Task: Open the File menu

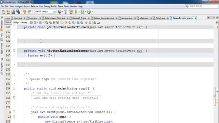Action: 2,6
